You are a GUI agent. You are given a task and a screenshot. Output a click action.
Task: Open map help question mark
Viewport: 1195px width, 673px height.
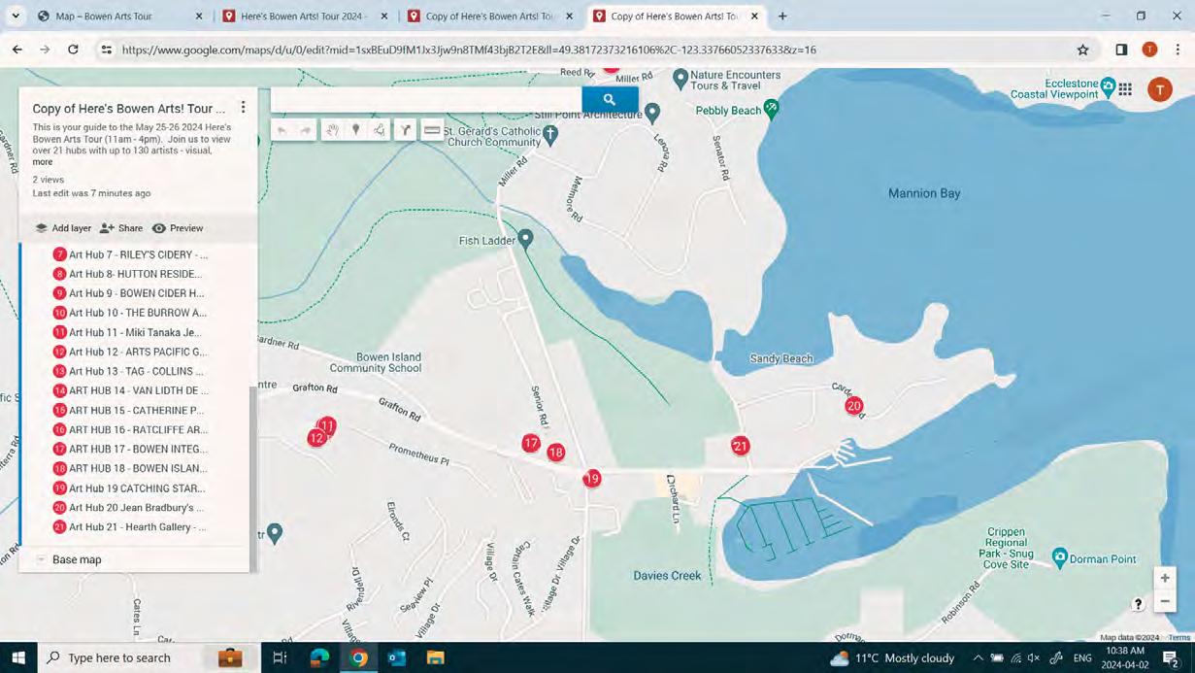1138,604
